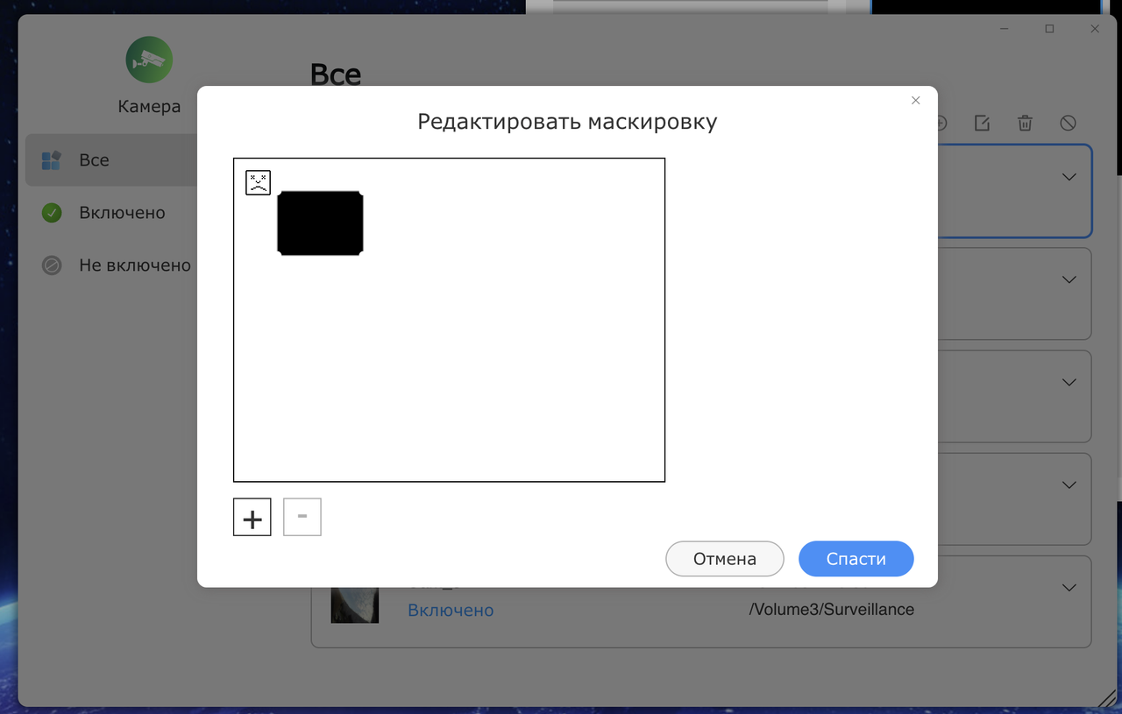The width and height of the screenshot is (1122, 714).
Task: Close the Камера application window
Action: click(1095, 29)
